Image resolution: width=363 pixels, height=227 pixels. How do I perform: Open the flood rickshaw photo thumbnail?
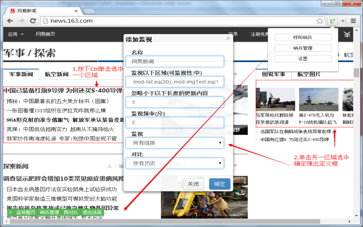pos(204,197)
